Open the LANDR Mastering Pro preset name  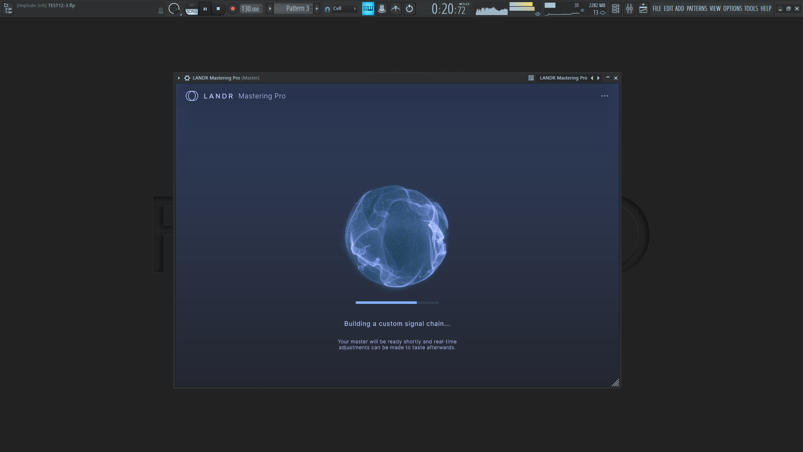[x=563, y=78]
